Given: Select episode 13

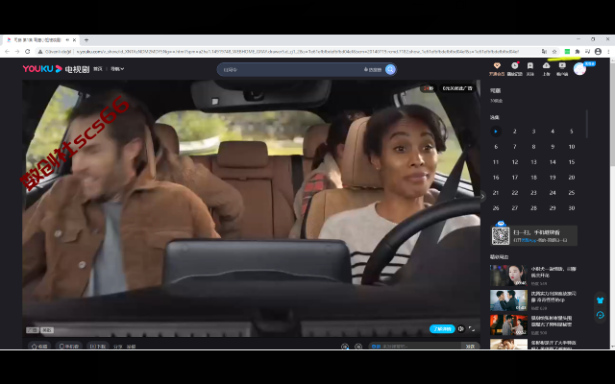Looking at the screenshot, I should point(533,162).
